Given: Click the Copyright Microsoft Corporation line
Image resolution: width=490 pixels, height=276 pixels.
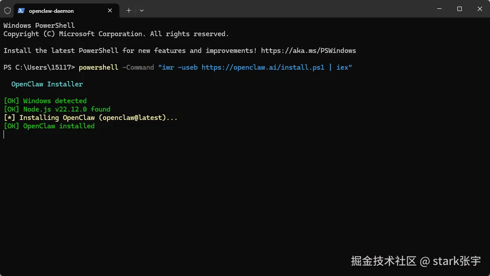Looking at the screenshot, I should (116, 34).
